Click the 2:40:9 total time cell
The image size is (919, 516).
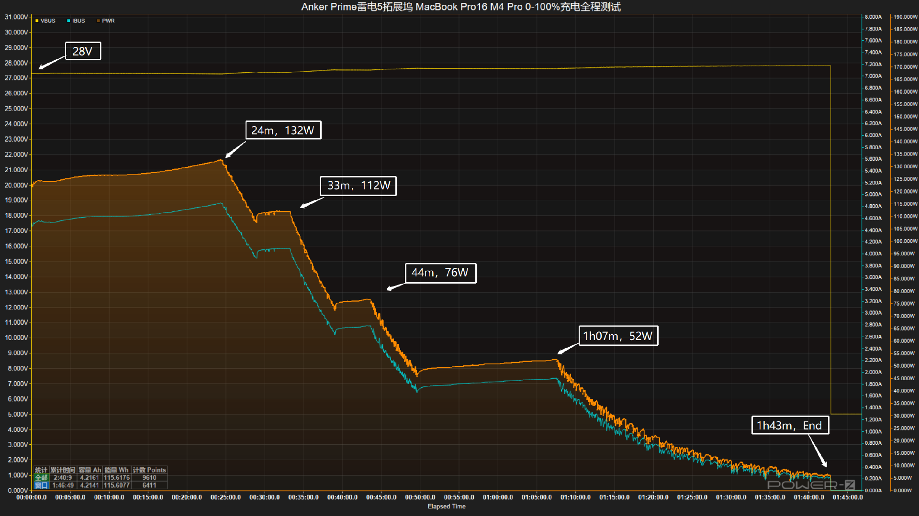[x=63, y=478]
